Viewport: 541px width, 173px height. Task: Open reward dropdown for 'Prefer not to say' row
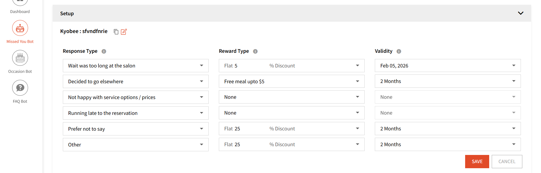[x=292, y=129]
